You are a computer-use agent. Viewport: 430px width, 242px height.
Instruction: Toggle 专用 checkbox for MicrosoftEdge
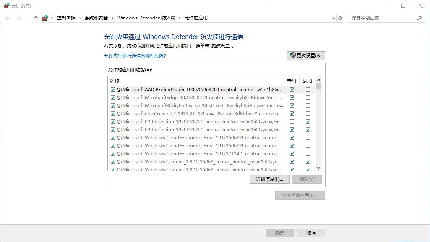(292, 97)
